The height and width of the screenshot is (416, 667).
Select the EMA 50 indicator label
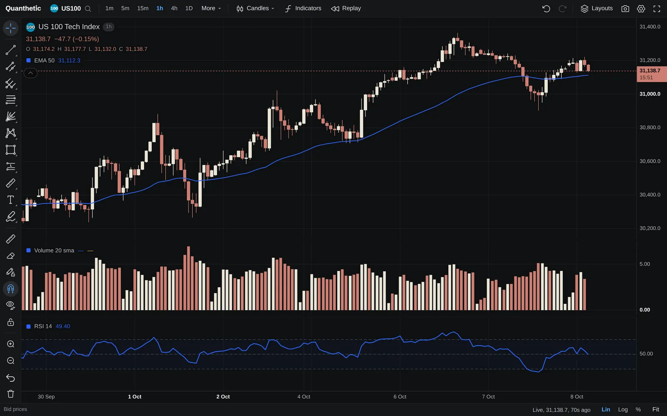[44, 60]
